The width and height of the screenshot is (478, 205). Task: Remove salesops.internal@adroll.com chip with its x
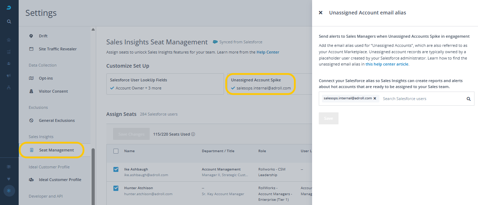(x=375, y=99)
